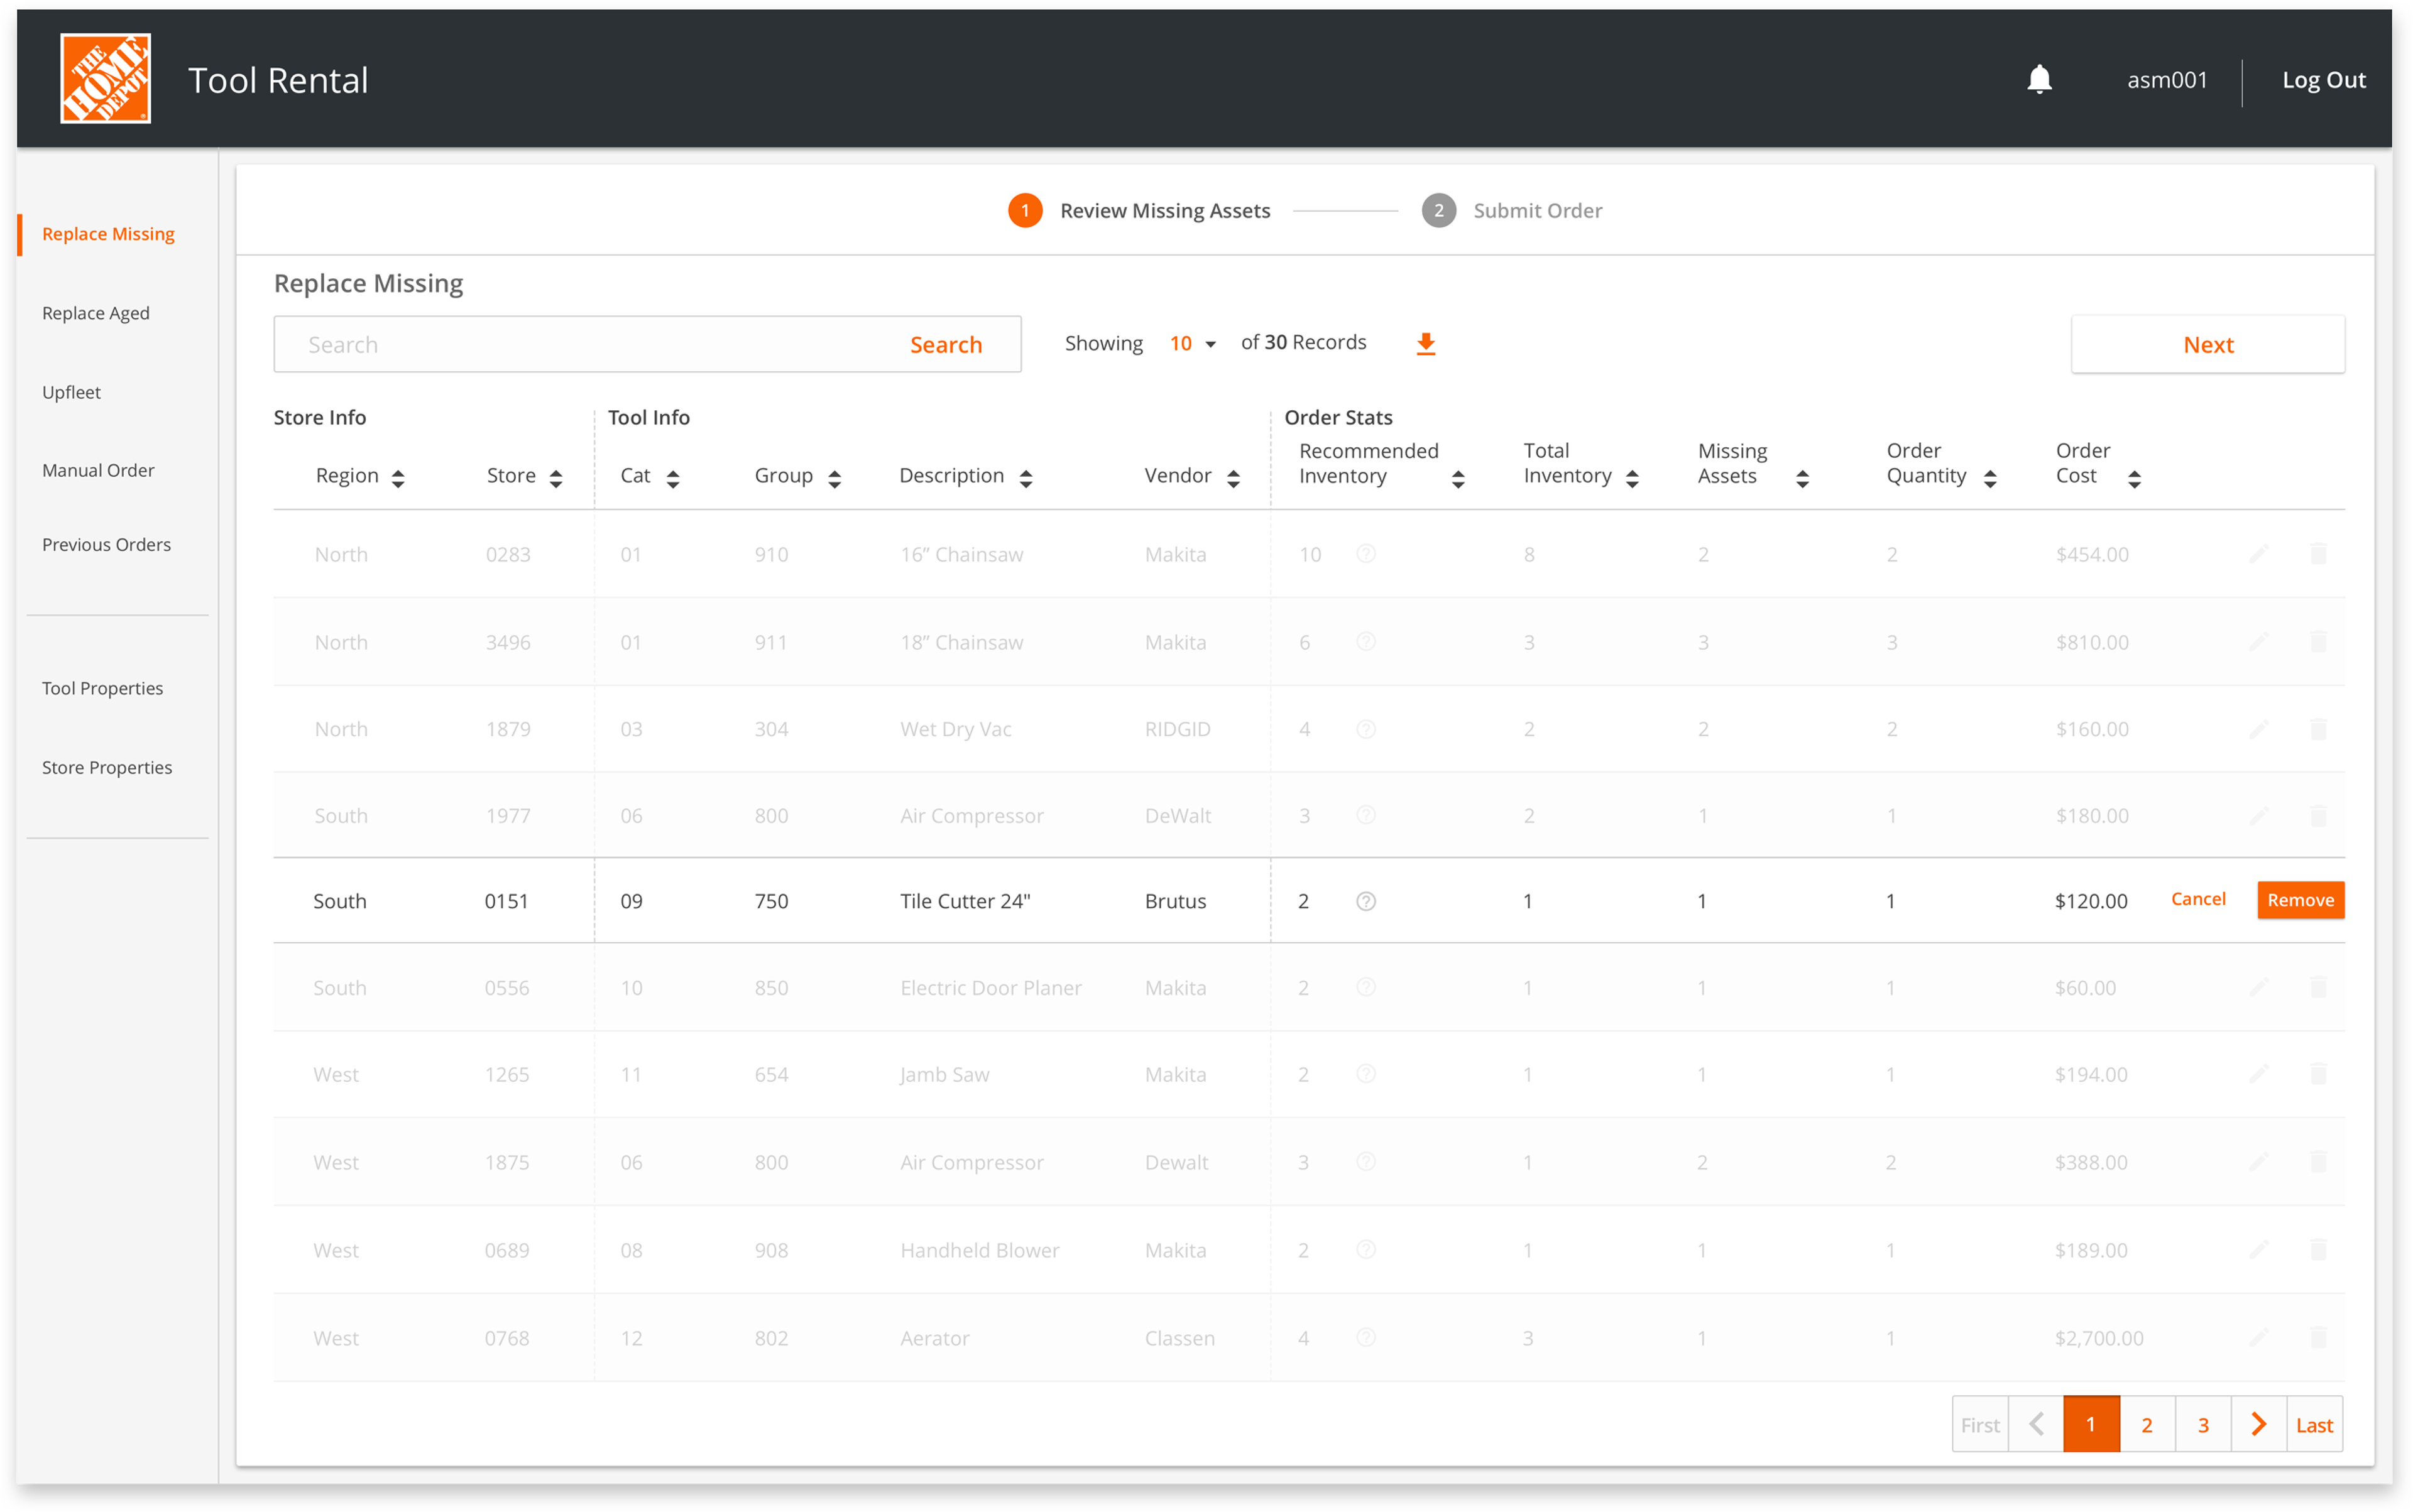This screenshot has height=1512, width=2413.
Task: Sort table by Region column
Action: [398, 478]
